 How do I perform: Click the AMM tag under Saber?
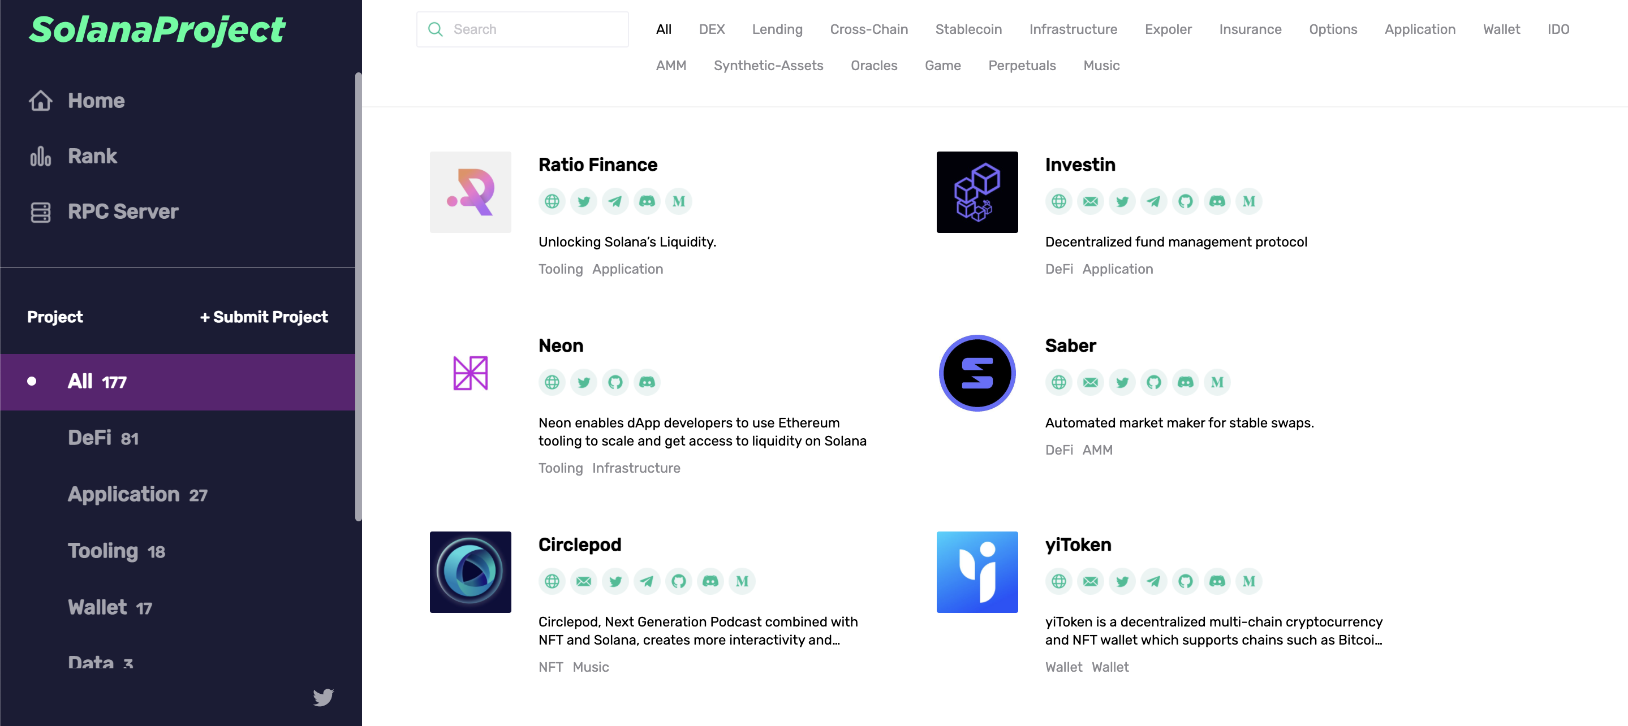[x=1097, y=450]
